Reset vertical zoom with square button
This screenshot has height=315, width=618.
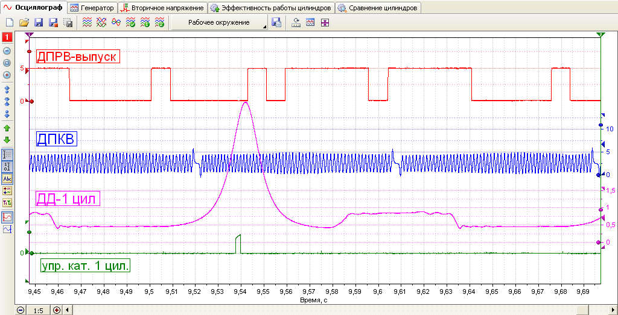coord(7,63)
